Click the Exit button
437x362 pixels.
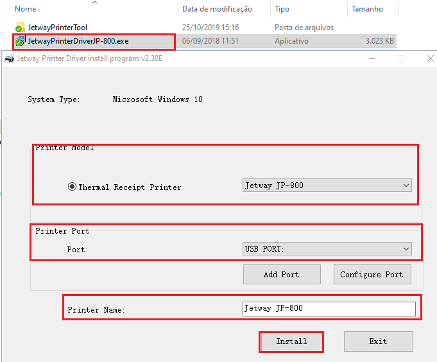click(378, 341)
